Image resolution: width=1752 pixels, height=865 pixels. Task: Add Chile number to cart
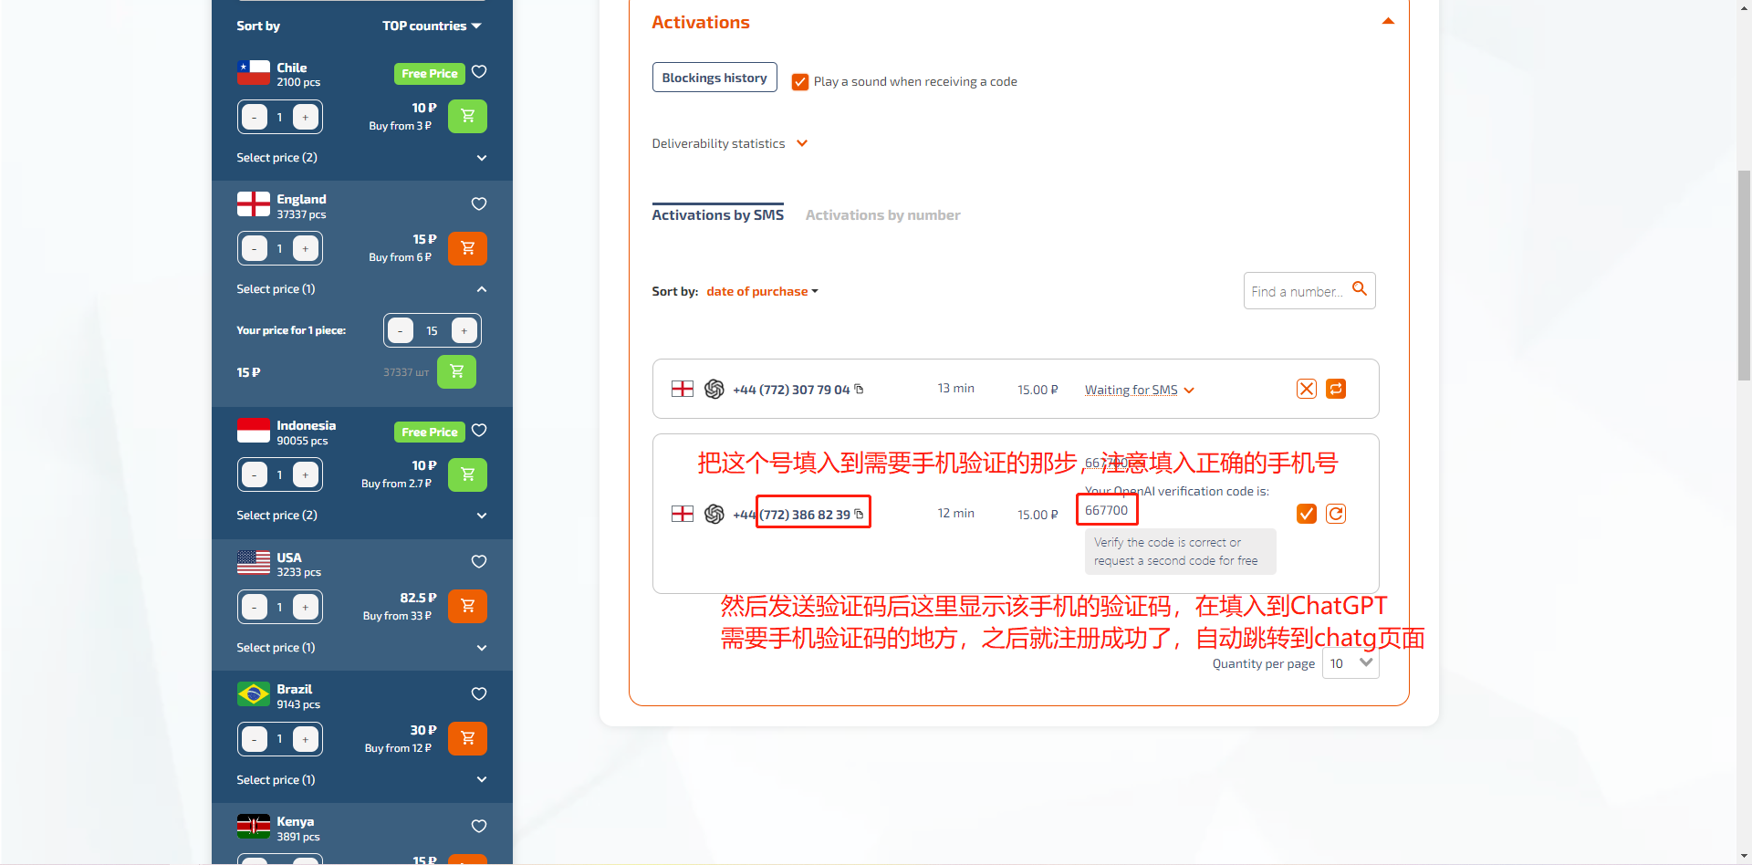click(467, 117)
